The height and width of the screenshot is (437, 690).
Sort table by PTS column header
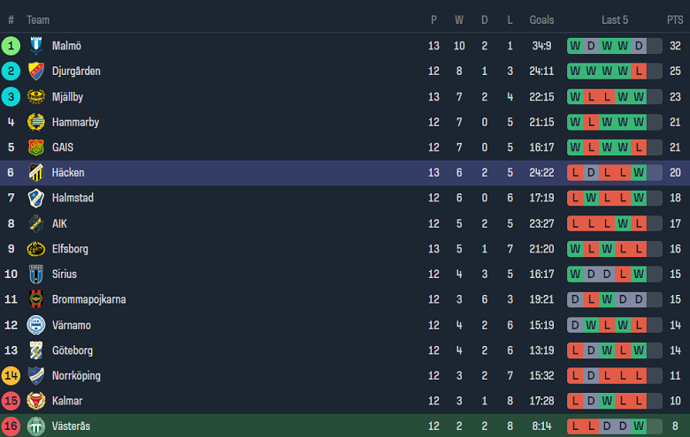click(675, 19)
